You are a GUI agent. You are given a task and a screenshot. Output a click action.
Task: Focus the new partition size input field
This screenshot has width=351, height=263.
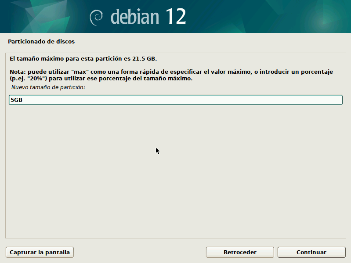coord(176,100)
